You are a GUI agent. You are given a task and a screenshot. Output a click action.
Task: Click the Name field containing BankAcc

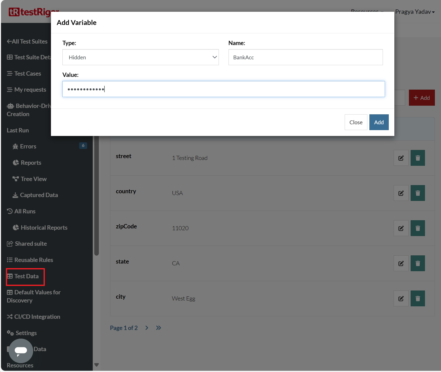[305, 57]
